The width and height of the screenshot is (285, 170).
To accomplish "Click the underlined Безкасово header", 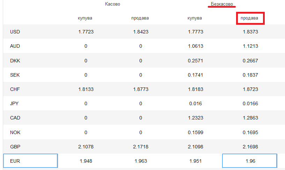I will pyautogui.click(x=221, y=4).
